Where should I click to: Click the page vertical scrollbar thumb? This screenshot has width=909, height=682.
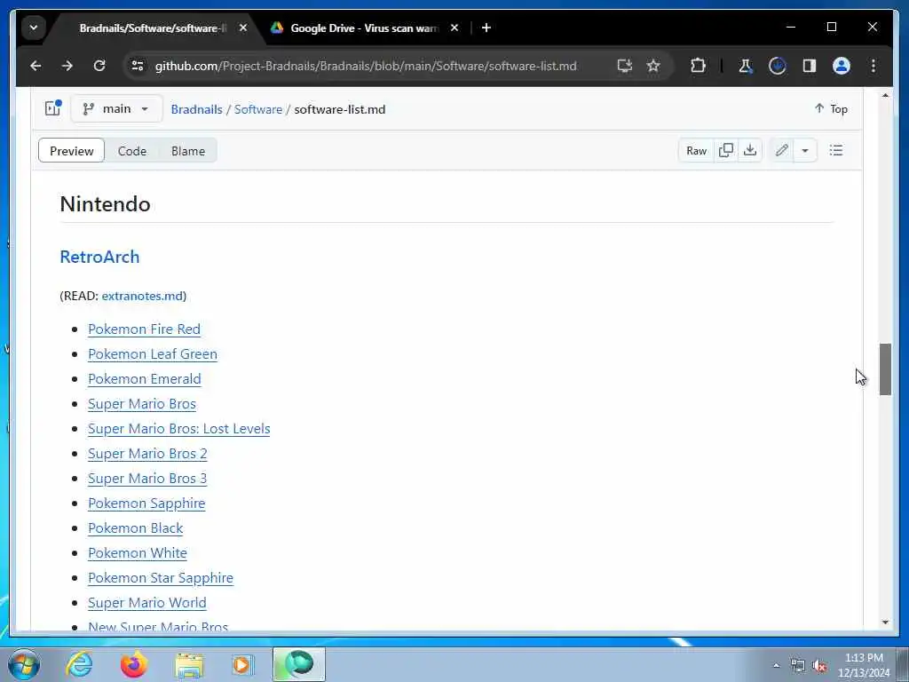pyautogui.click(x=885, y=369)
